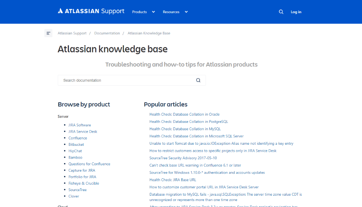
Task: Open Health Check: Database Collation in Oracle article
Action: [185, 114]
